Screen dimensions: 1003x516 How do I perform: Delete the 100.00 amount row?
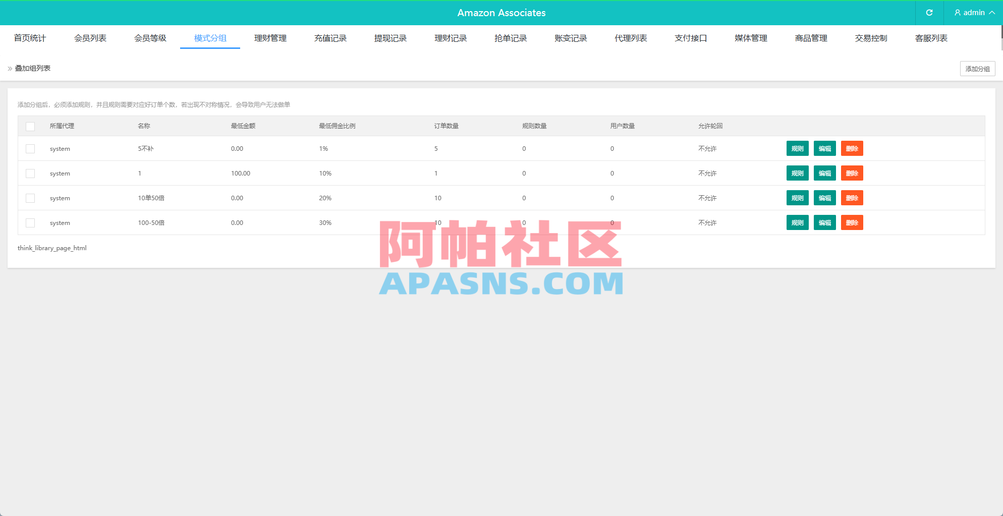point(852,174)
